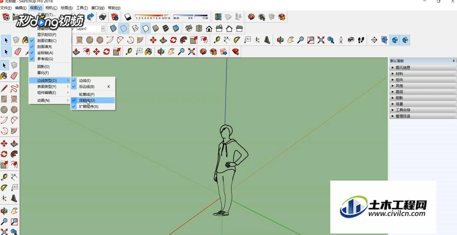Uncheck 坐标轴(A) in the View menu
Viewport: 457px width, 235px height.
45,53
